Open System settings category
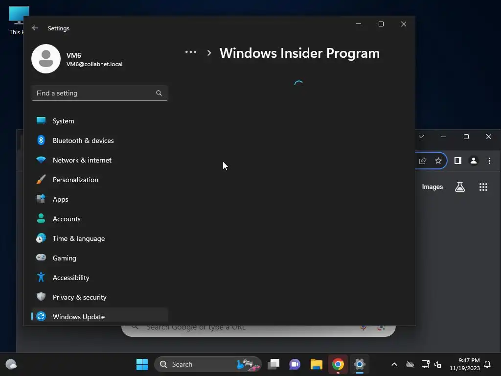 click(100, 121)
